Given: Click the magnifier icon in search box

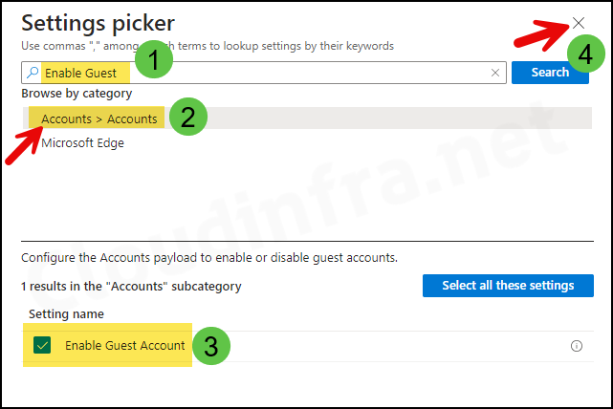Looking at the screenshot, I should coord(33,73).
